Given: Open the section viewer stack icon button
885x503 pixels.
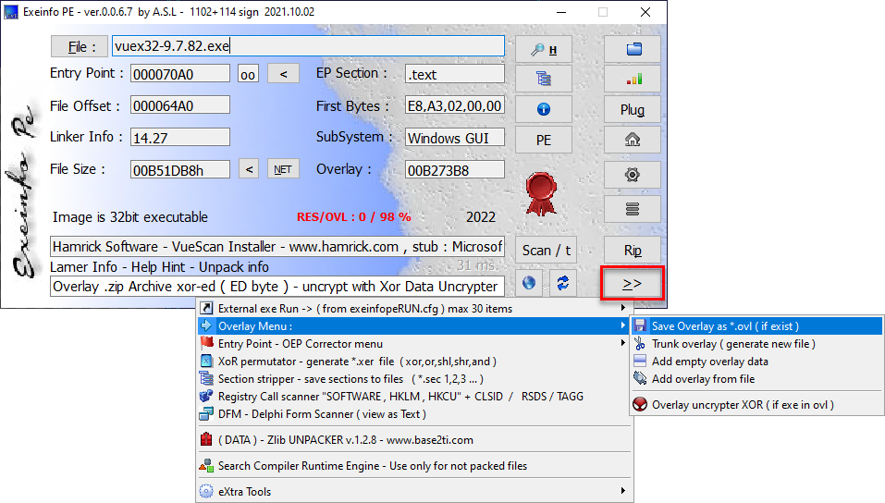Looking at the screenshot, I should tap(543, 79).
